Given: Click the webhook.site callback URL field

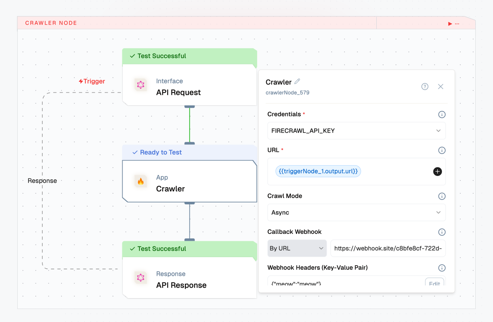Looking at the screenshot, I should coord(388,249).
